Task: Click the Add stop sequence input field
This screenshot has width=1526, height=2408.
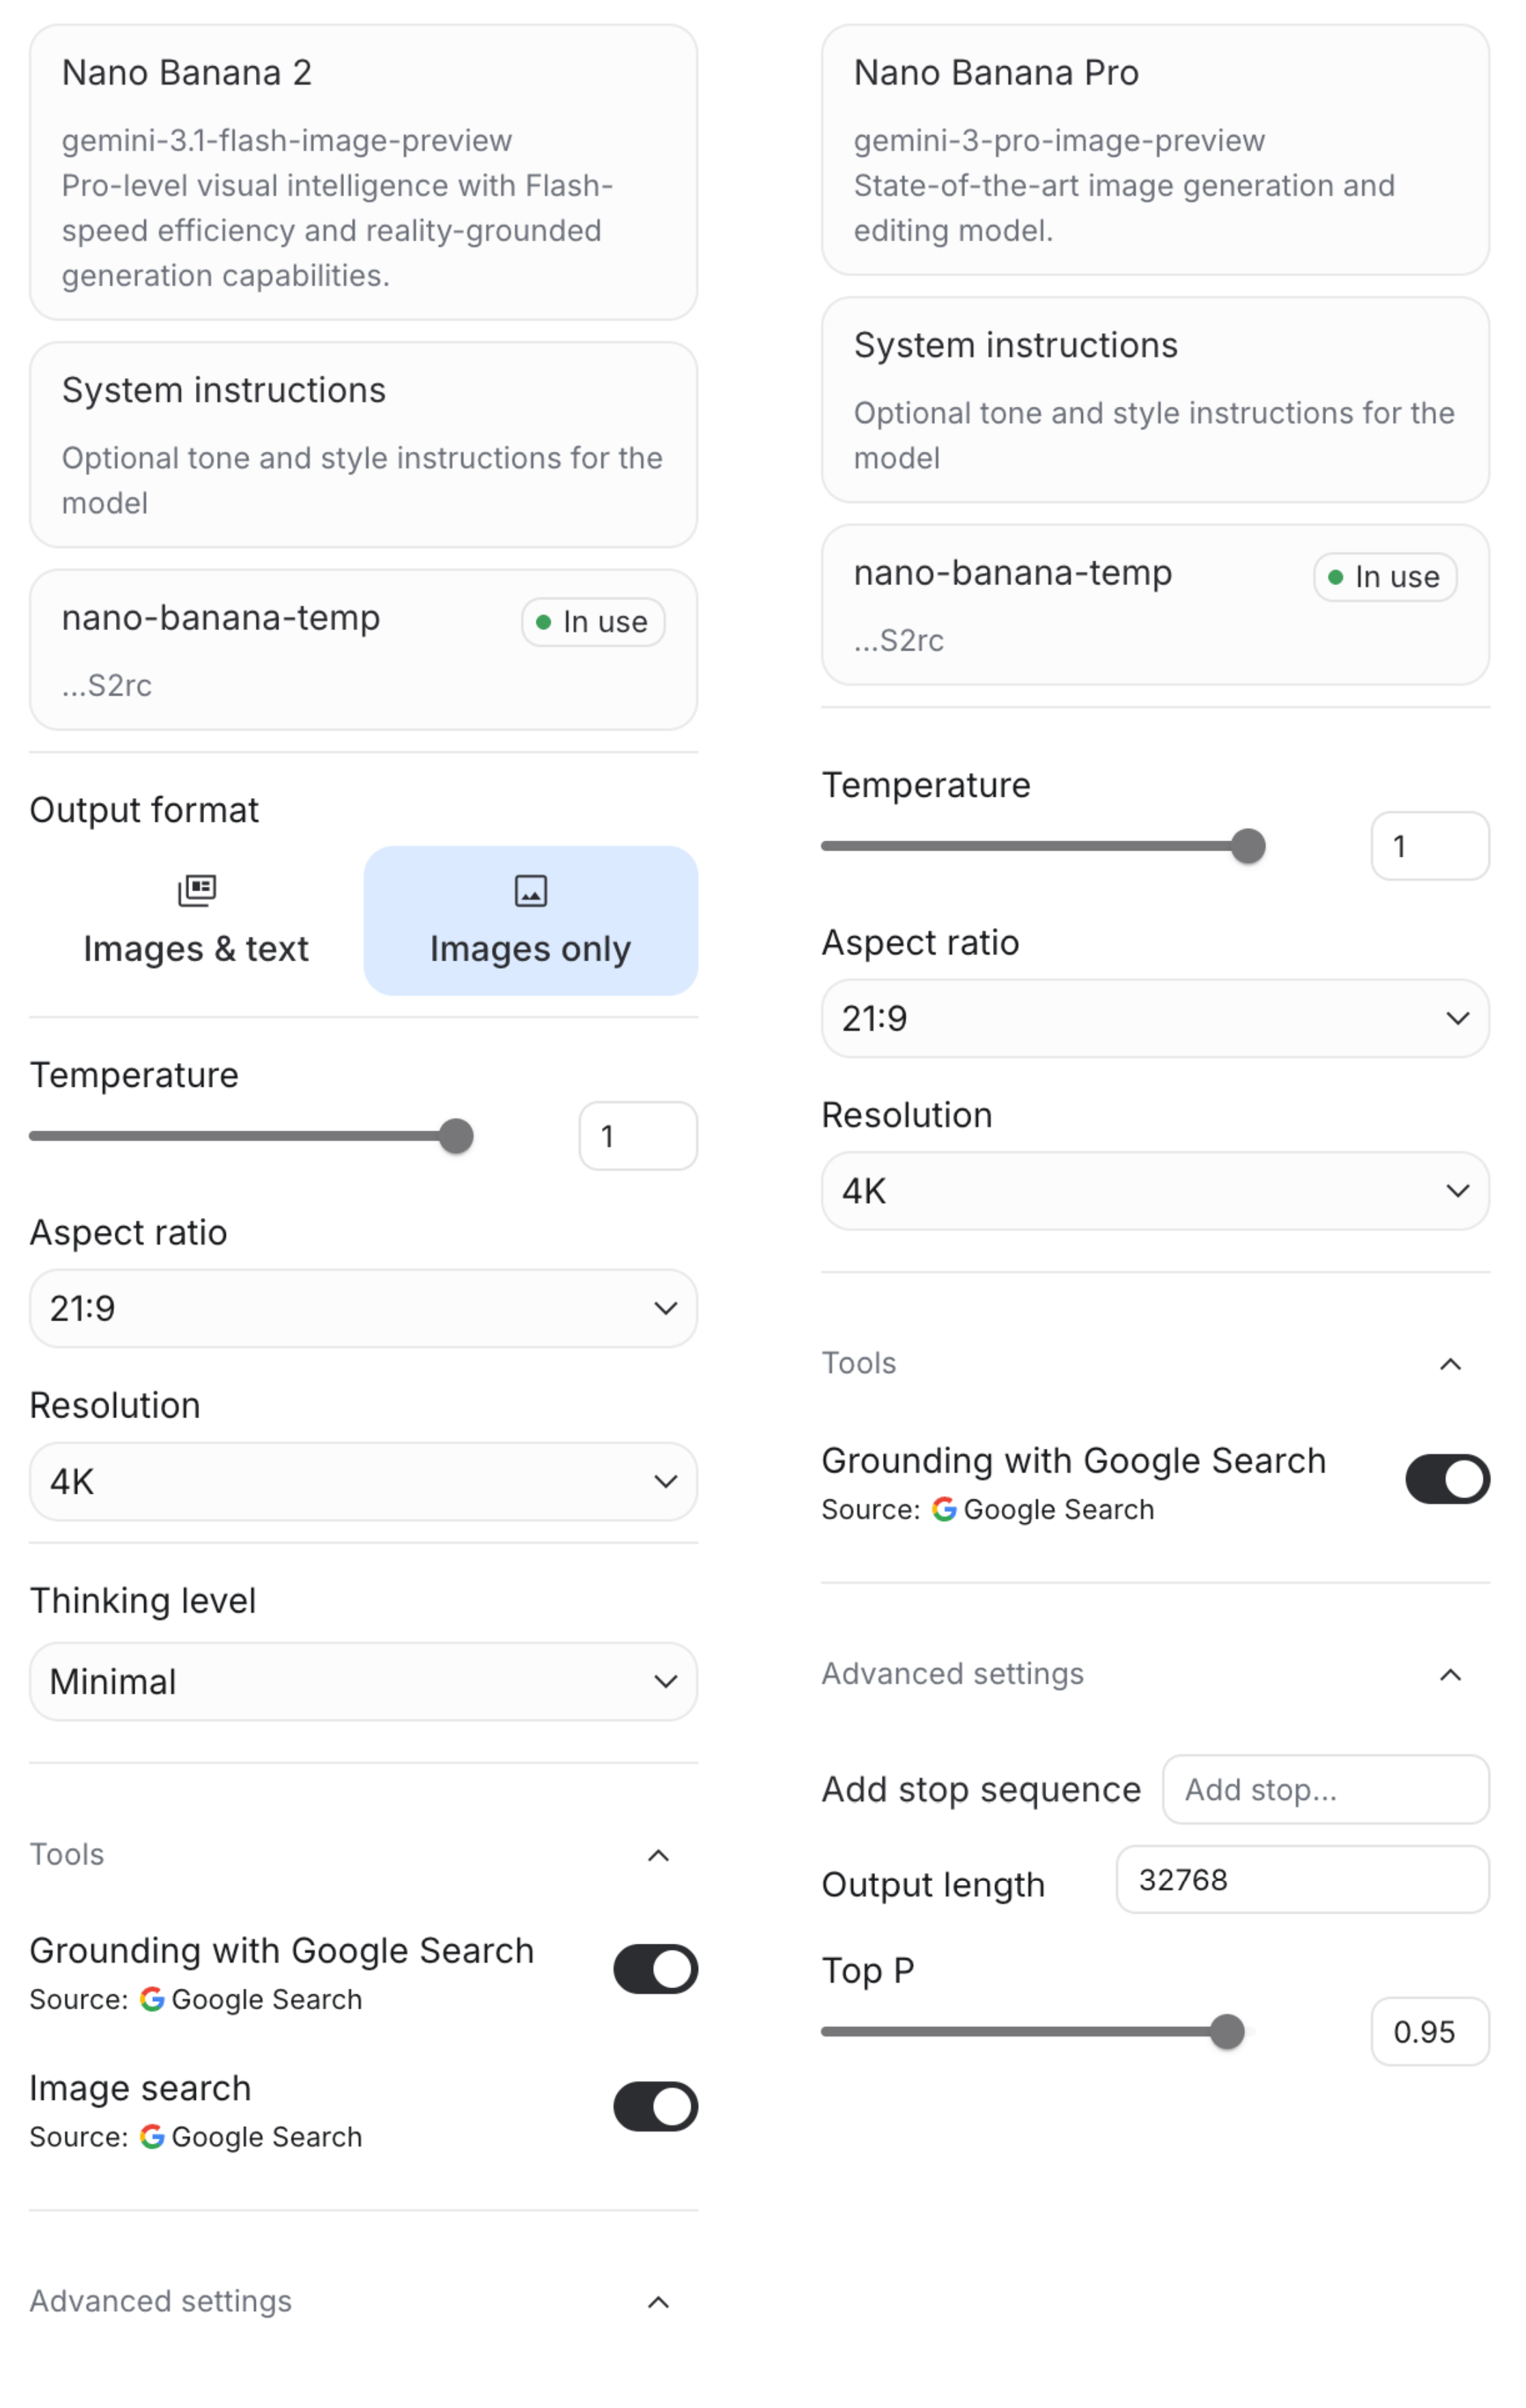Action: (1324, 1789)
